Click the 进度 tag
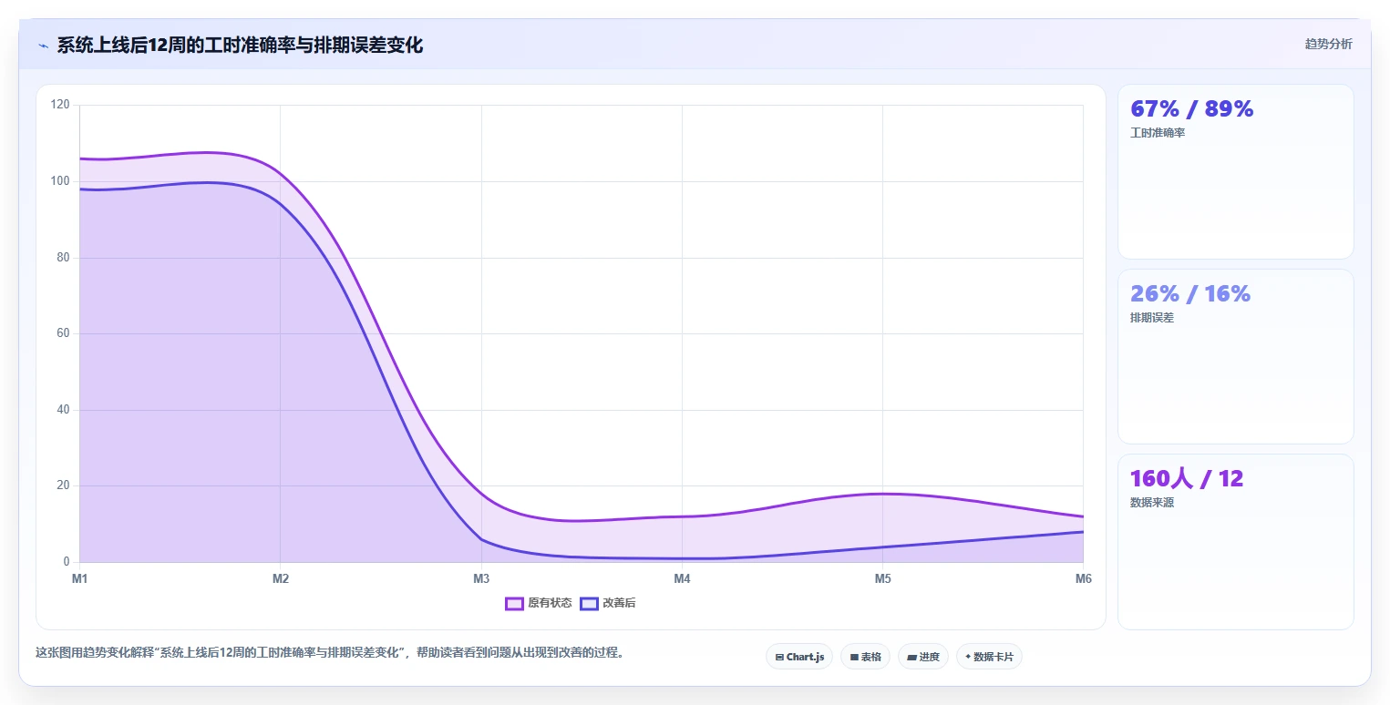Screen dimensions: 1390x705 [x=923, y=657]
